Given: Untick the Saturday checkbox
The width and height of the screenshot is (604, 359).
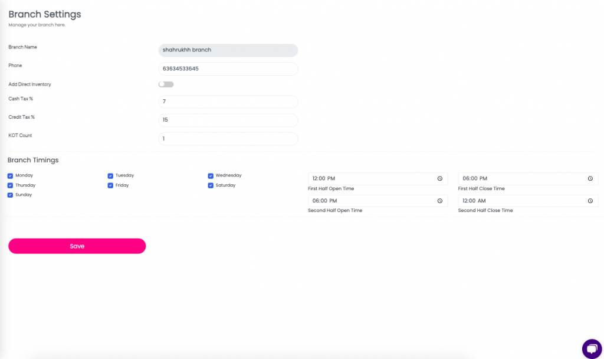Looking at the screenshot, I should [211, 185].
